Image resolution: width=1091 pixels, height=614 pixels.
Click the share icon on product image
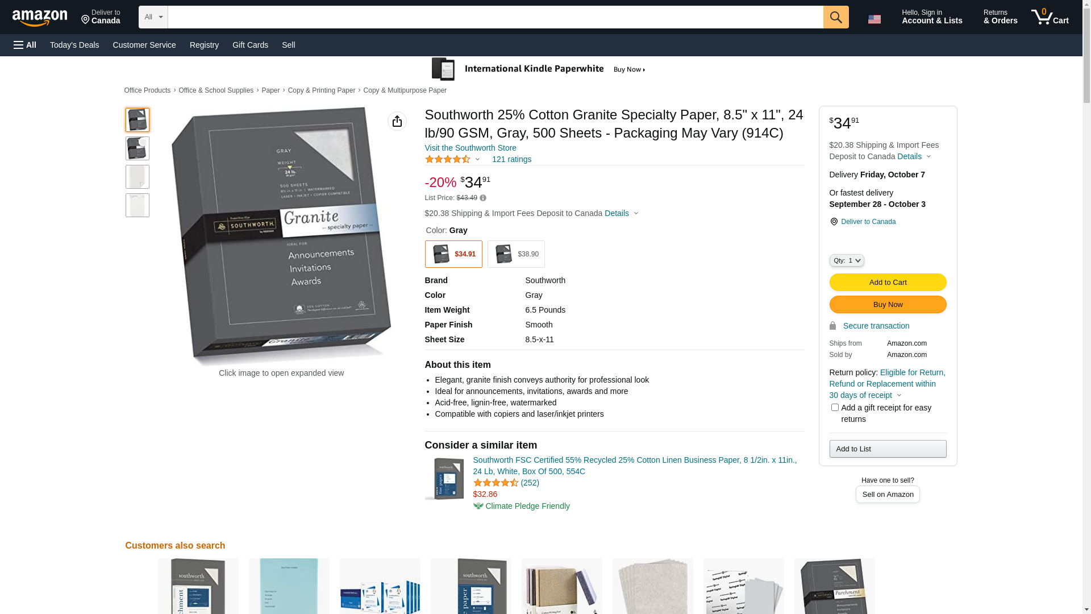(x=397, y=121)
